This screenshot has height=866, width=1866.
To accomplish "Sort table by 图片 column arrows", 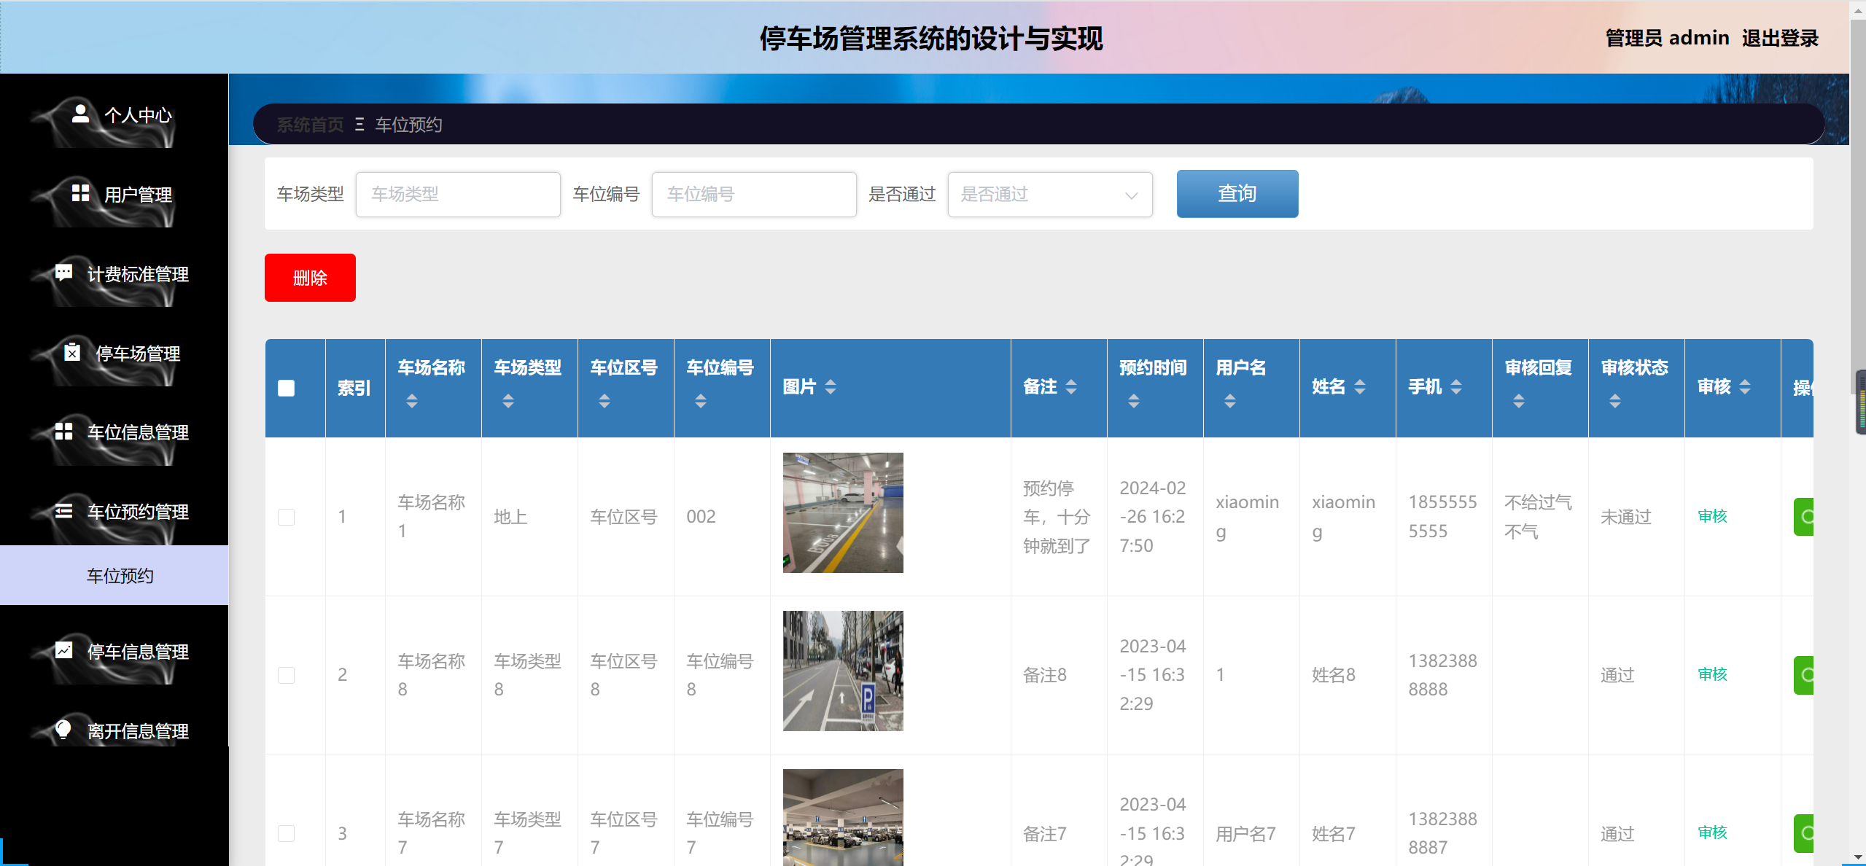I will click(x=831, y=387).
